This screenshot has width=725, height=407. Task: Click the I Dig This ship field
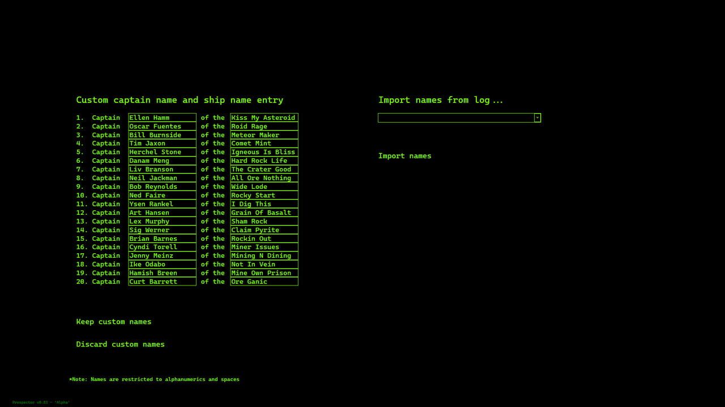point(263,204)
